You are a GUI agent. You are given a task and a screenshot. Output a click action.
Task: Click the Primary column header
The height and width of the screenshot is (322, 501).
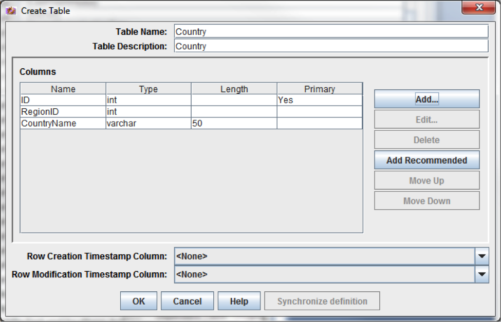(320, 89)
